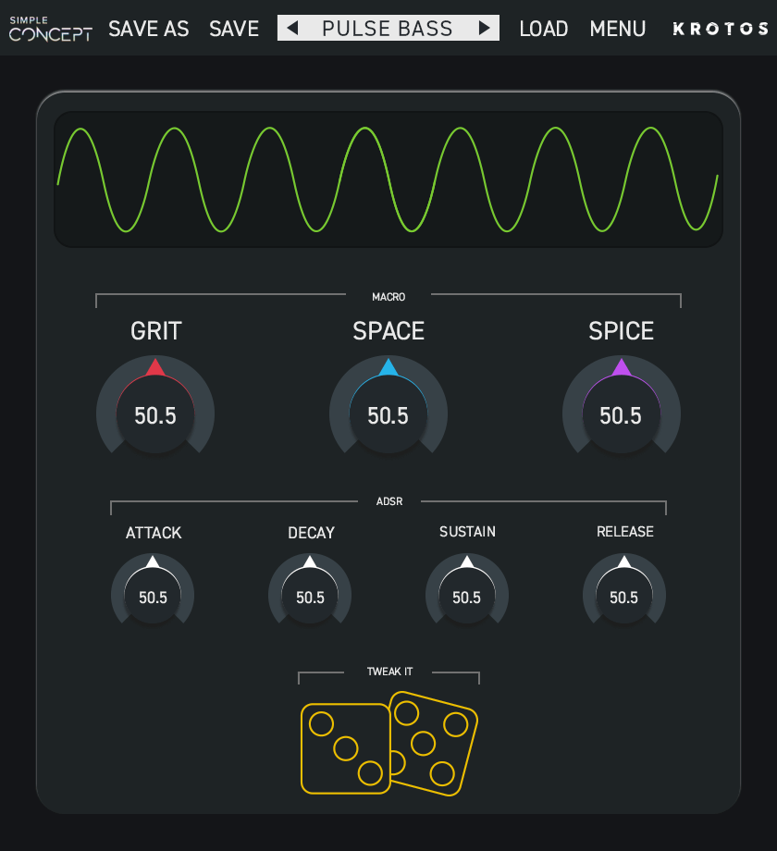The image size is (777, 851).
Task: Click the green waveform display
Action: pyautogui.click(x=388, y=179)
